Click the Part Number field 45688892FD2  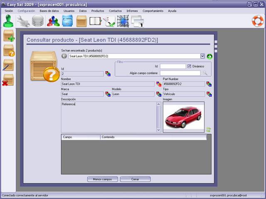pyautogui.click(x=184, y=84)
